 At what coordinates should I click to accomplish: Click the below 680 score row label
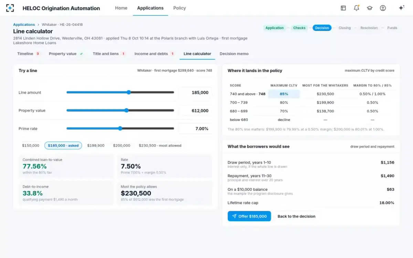click(x=239, y=120)
